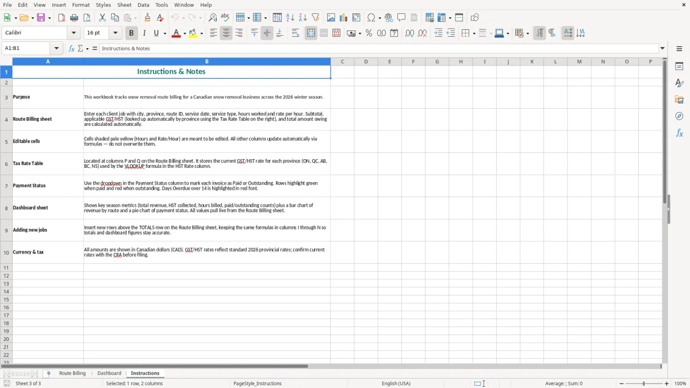The image size is (690, 388).
Task: Format as Date
Action: (x=394, y=33)
